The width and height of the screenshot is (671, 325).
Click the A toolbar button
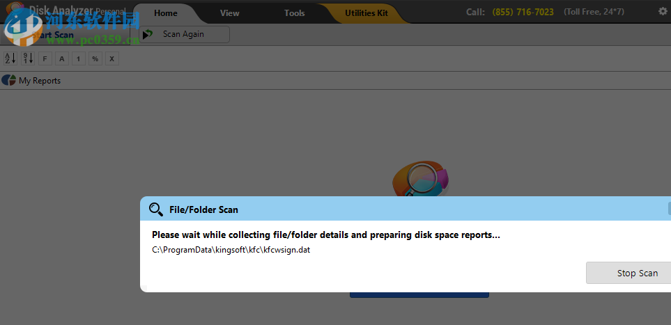[x=61, y=58]
